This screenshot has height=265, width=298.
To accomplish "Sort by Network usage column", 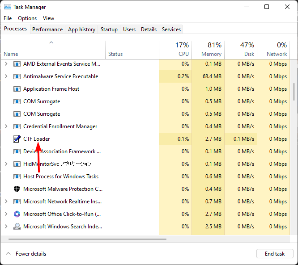I will coord(273,50).
